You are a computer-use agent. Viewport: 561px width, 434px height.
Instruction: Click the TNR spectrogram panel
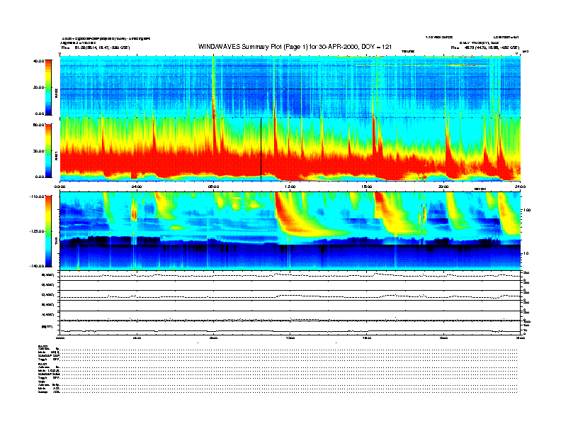pyautogui.click(x=290, y=231)
